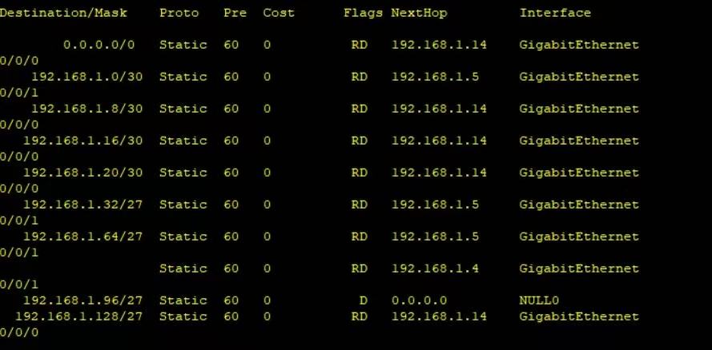Screen dimensions: 712x350
Task: Select destination 0.0.0.0/0
Action: (99, 45)
